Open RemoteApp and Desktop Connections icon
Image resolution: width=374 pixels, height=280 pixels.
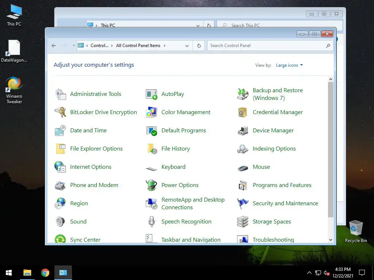point(152,203)
